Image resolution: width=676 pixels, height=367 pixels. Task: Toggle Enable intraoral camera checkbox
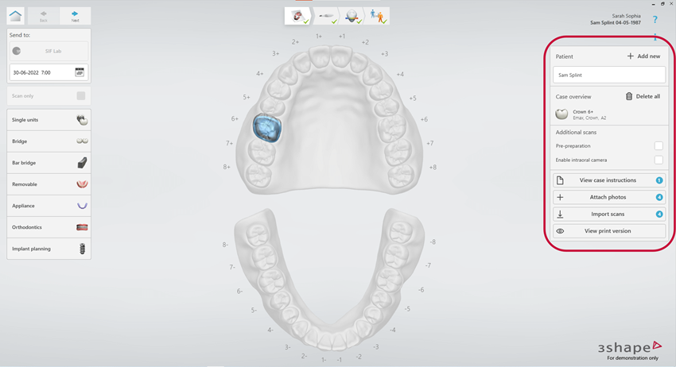tap(659, 160)
